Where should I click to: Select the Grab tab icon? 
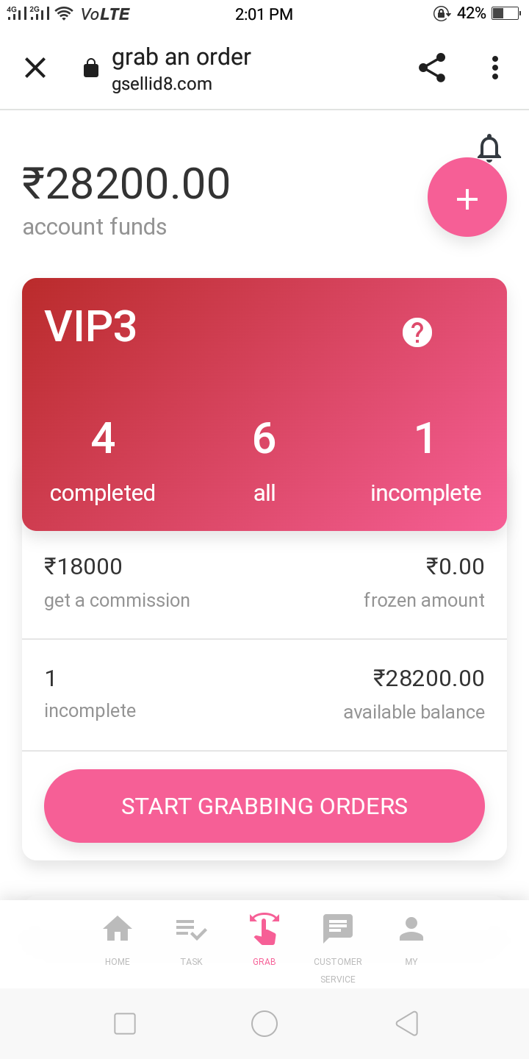[x=264, y=930]
